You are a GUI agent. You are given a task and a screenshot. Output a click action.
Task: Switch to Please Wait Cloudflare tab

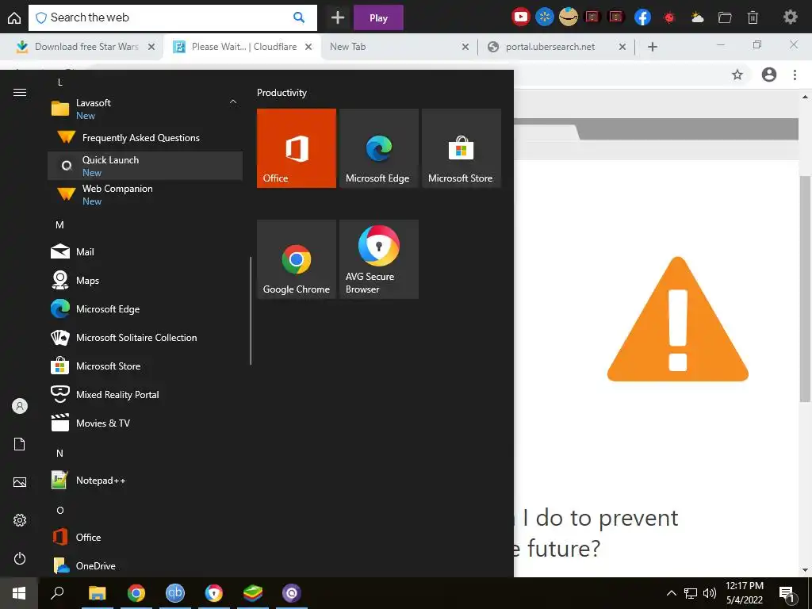[x=243, y=47]
